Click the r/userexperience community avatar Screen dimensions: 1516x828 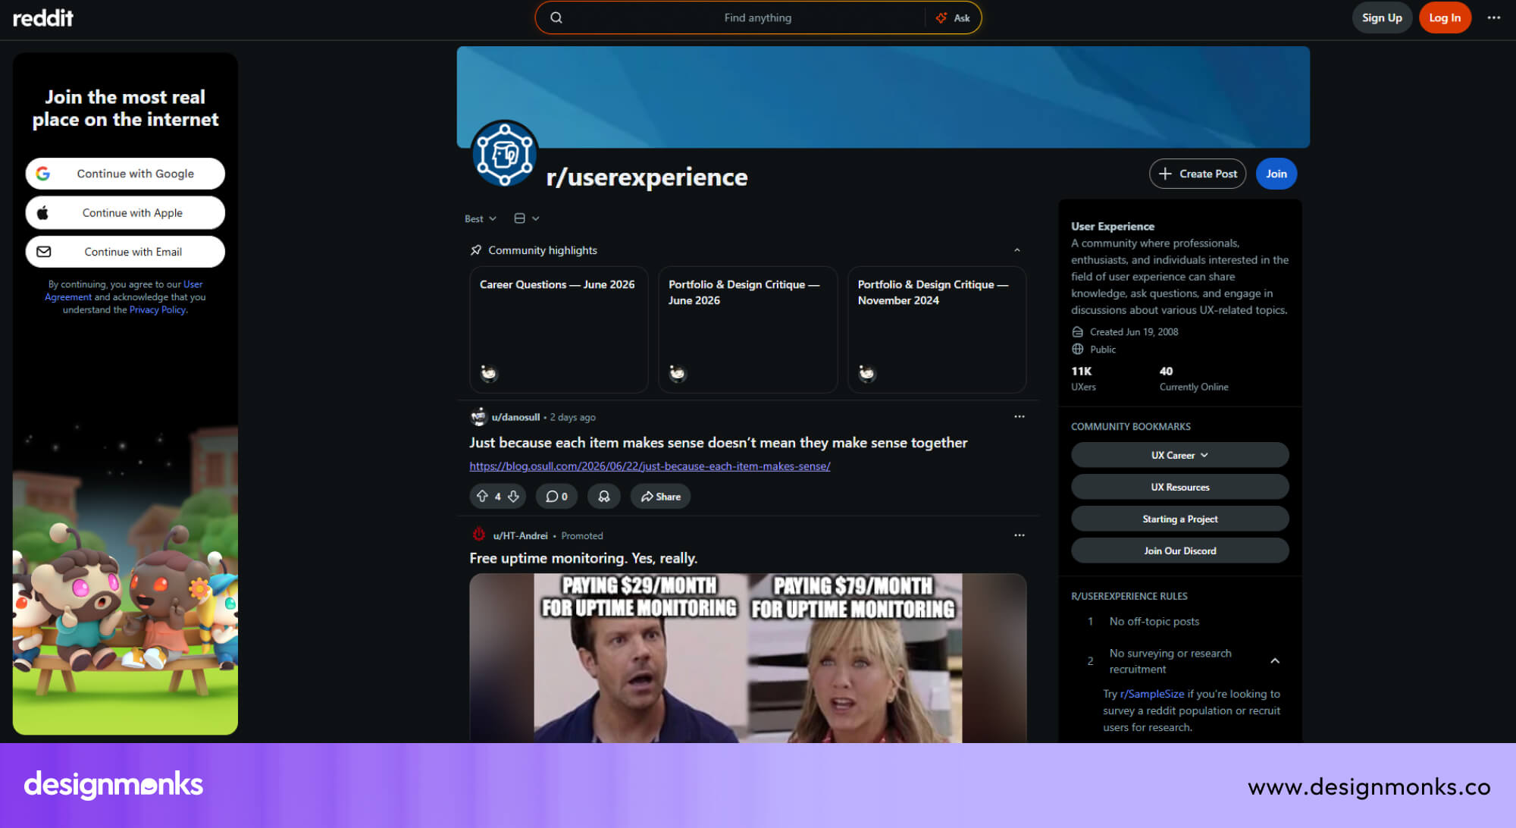(504, 153)
